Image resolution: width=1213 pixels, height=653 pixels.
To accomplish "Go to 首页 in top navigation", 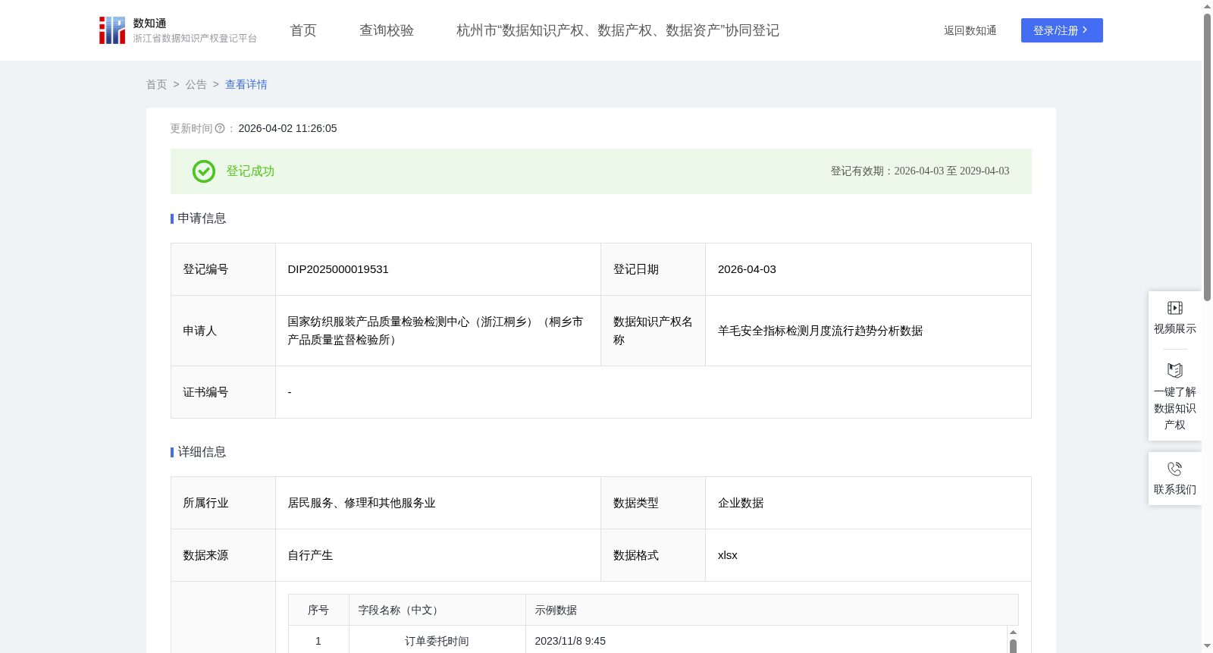I will 303,30.
